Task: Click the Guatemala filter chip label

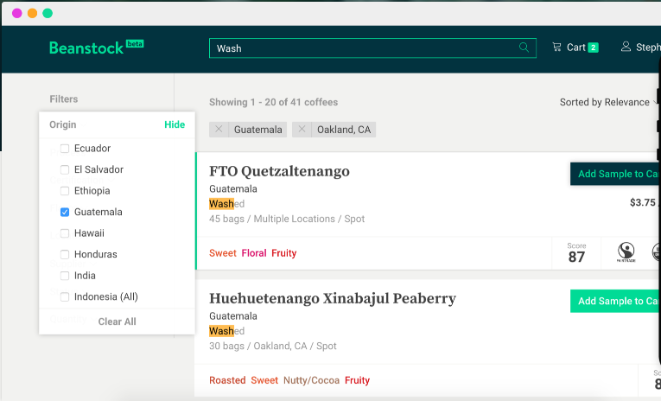Action: (258, 130)
